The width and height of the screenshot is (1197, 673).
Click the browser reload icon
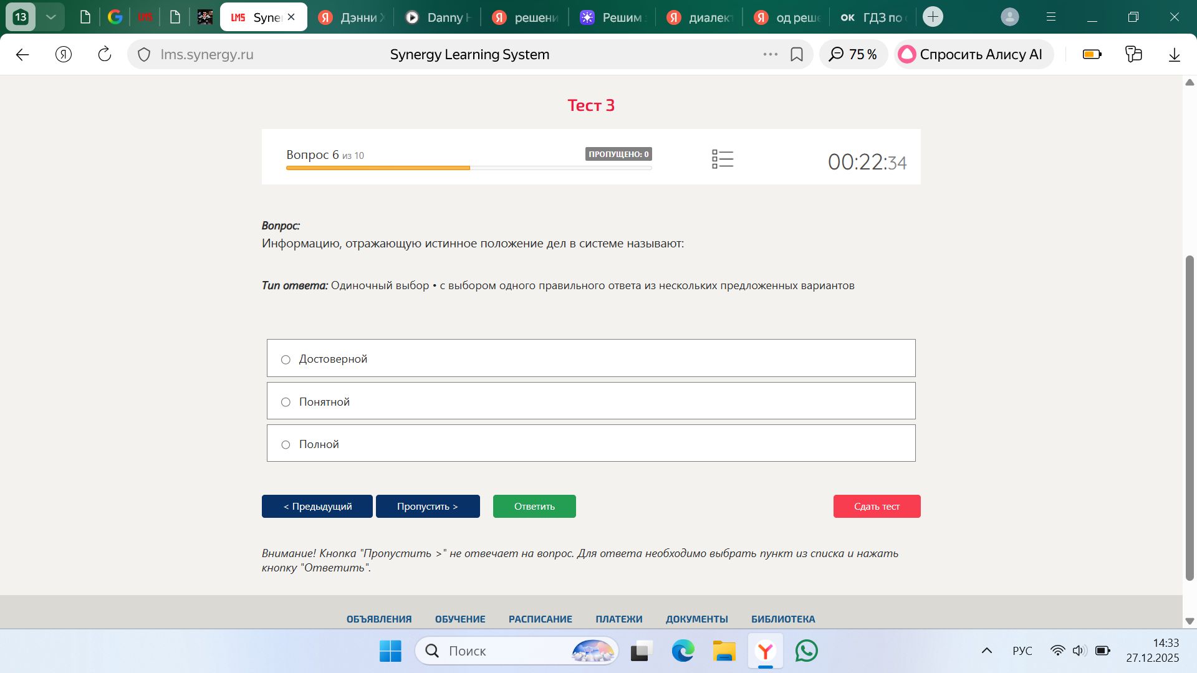105,54
